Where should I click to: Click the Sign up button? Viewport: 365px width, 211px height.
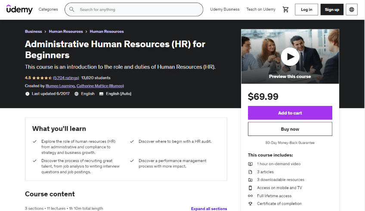332,9
